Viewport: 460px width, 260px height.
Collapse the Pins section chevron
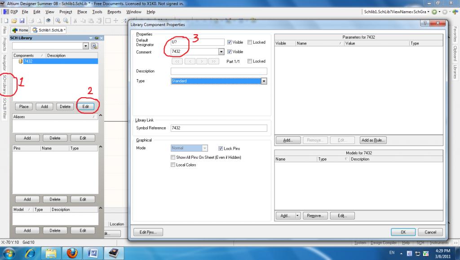point(101,147)
